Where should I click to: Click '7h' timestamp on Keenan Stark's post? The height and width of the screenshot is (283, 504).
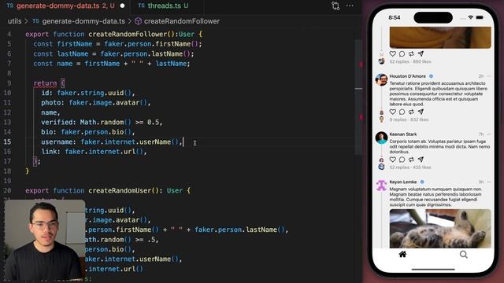pos(481,134)
